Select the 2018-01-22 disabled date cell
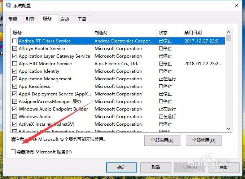This screenshot has width=245, height=179. tap(203, 64)
